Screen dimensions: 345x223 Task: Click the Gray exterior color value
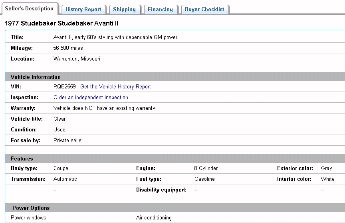[326, 168]
